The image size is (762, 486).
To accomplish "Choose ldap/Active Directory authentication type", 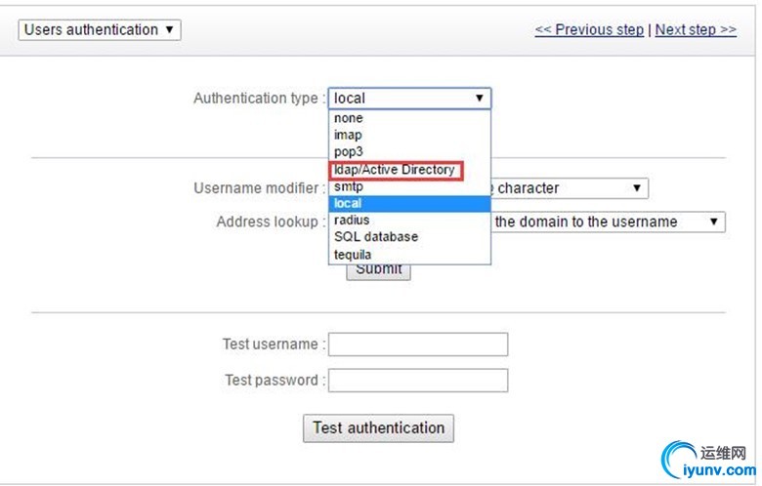I will pos(396,170).
